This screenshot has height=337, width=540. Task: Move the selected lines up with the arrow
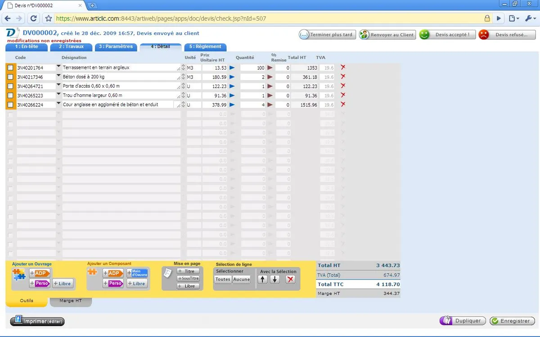pos(263,279)
